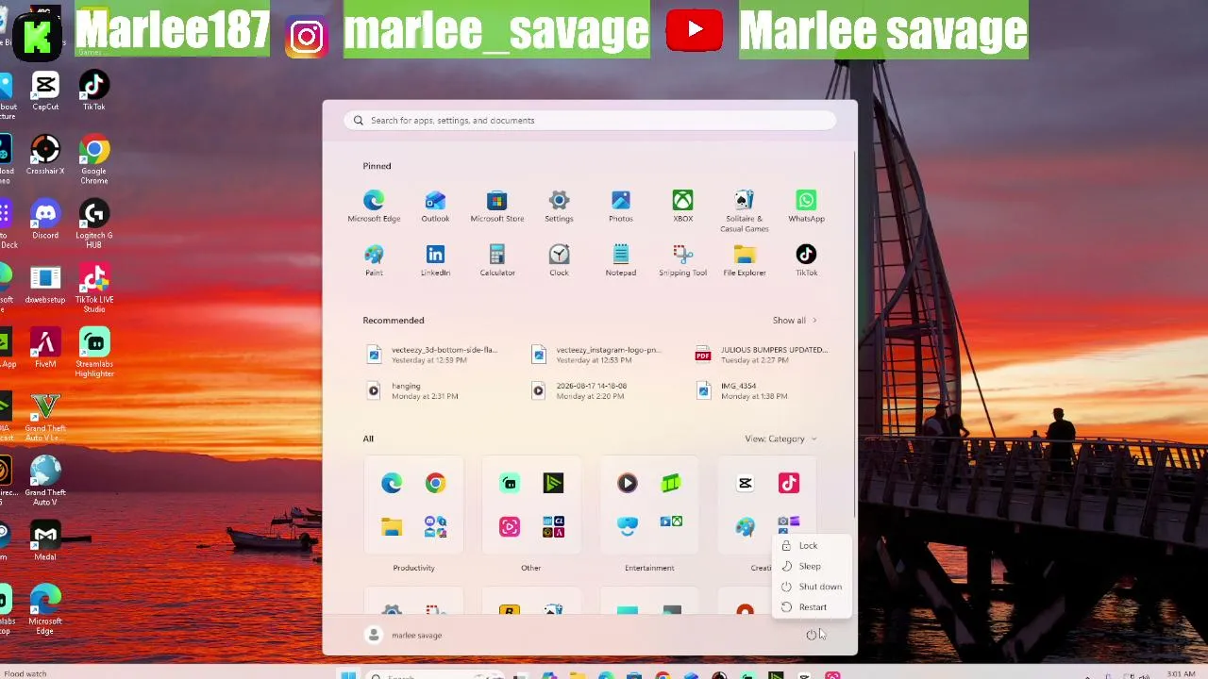Select the TikTok LIVE Studio desktop icon
Viewport: 1208px width, 679px height.
click(93, 289)
